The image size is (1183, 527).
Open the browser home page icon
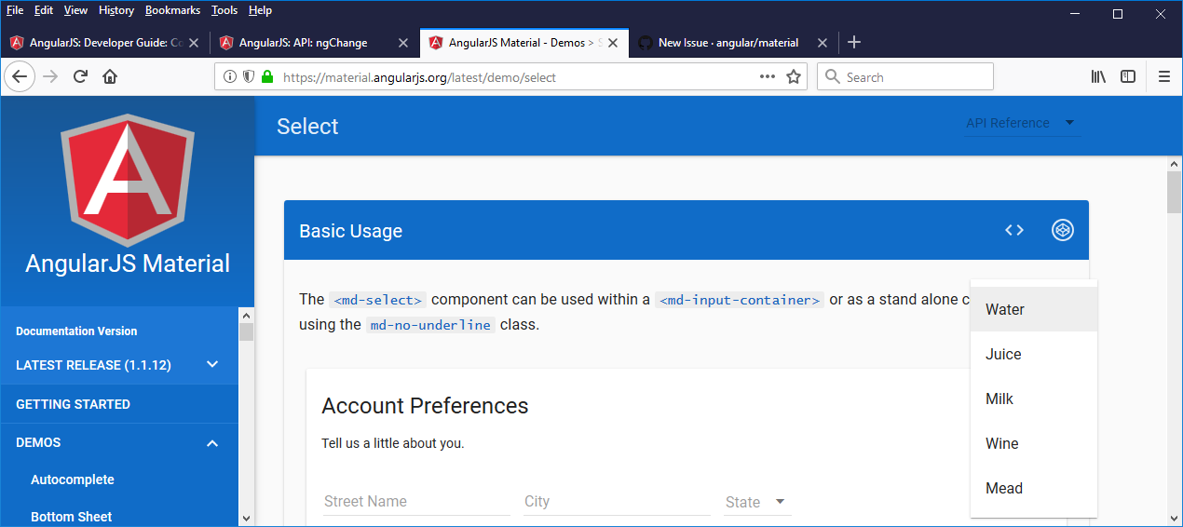point(110,76)
